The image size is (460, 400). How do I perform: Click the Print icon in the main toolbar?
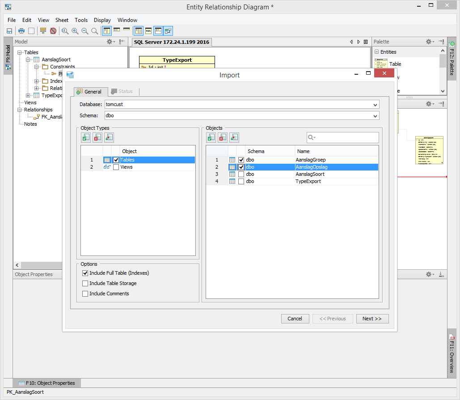click(x=21, y=31)
